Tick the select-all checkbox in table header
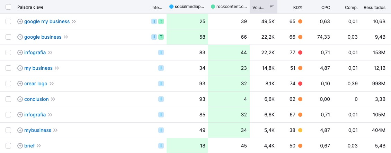Viewport: 391px width, 153px height. click(8, 7)
